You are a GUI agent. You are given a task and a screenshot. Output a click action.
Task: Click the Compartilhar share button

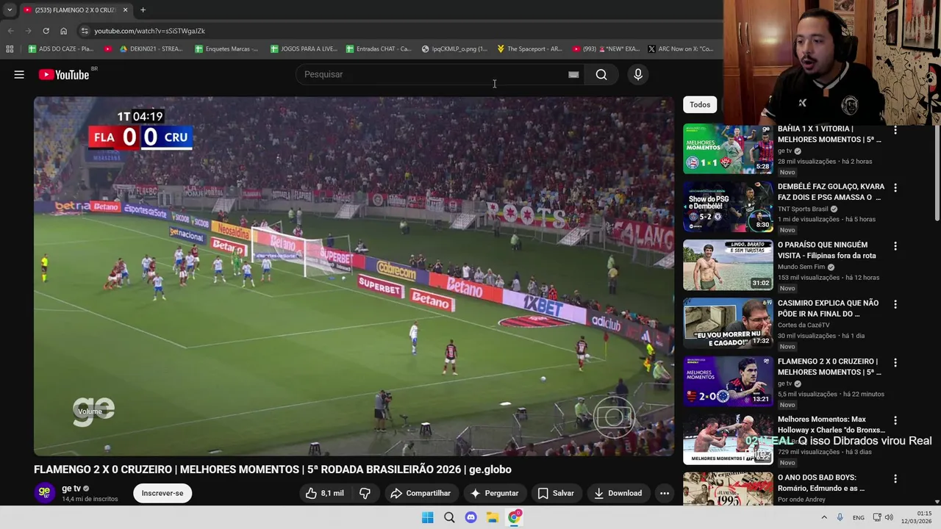click(421, 493)
